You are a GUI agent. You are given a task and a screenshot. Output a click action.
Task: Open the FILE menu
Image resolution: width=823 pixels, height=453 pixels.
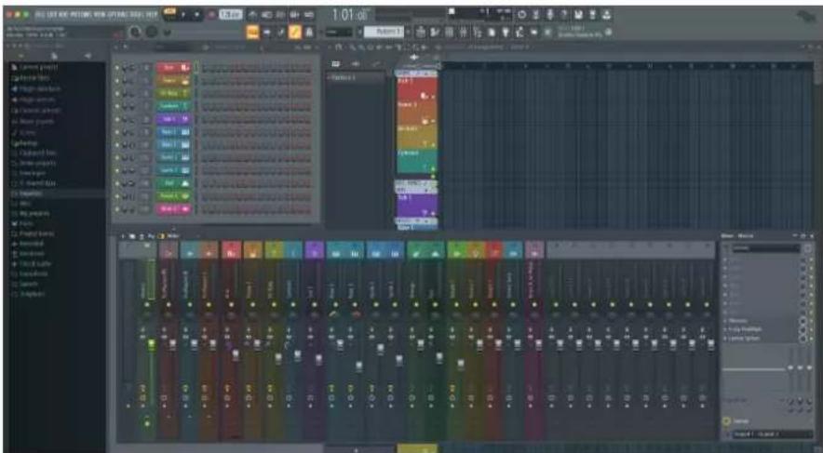tap(40, 15)
